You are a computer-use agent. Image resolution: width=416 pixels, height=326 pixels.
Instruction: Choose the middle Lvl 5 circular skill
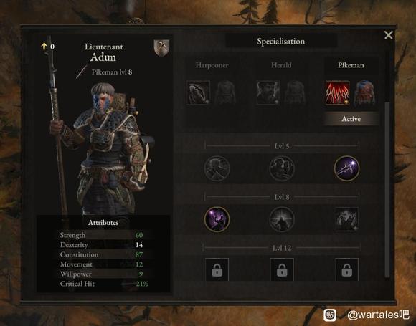(x=282, y=168)
